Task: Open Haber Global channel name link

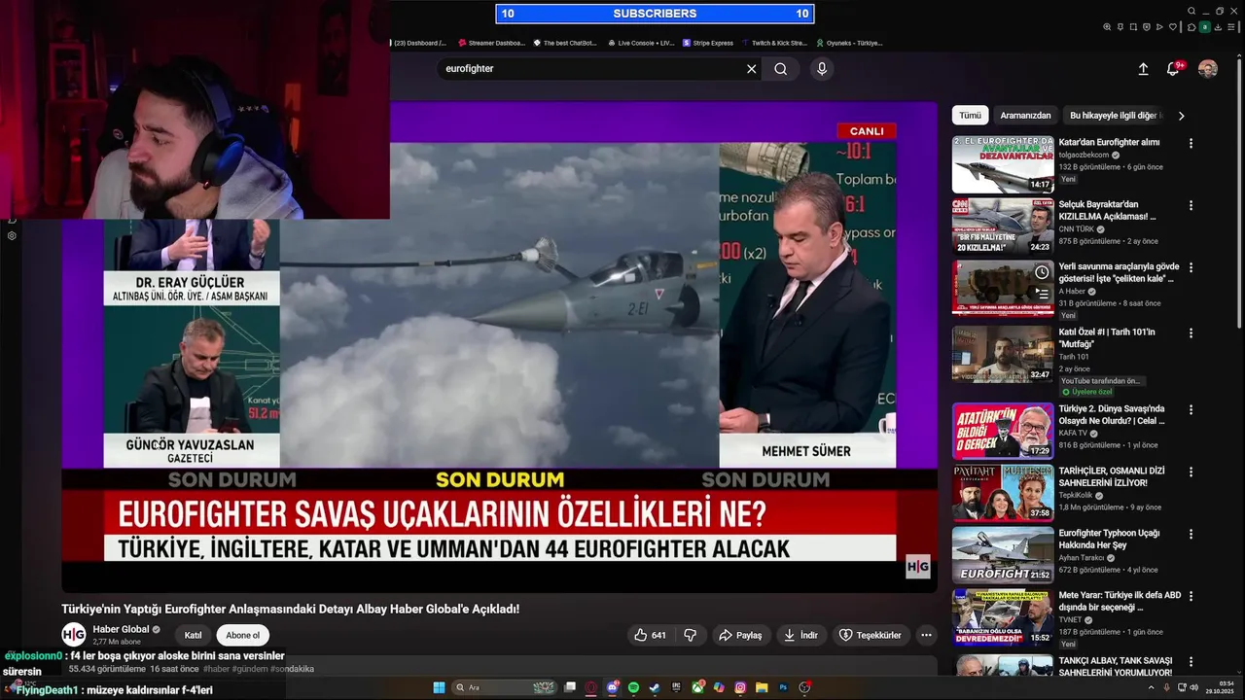Action: (121, 629)
